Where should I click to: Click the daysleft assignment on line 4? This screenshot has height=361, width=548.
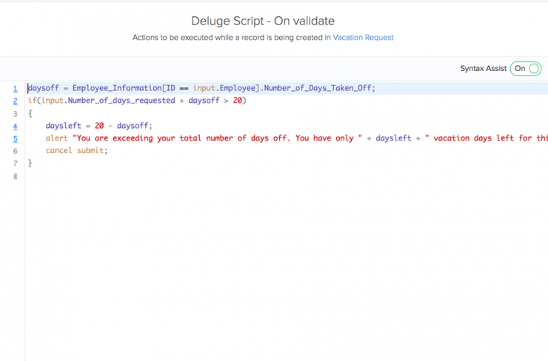99,126
